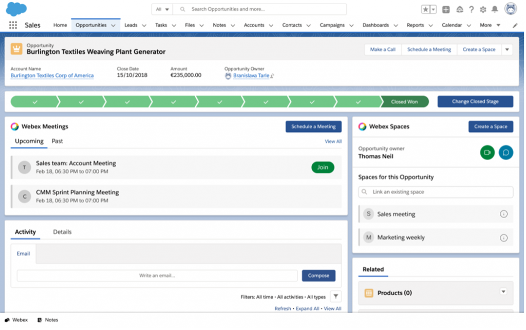Start video call with Thomas Neil
This screenshot has height=330, width=526.
click(x=487, y=152)
